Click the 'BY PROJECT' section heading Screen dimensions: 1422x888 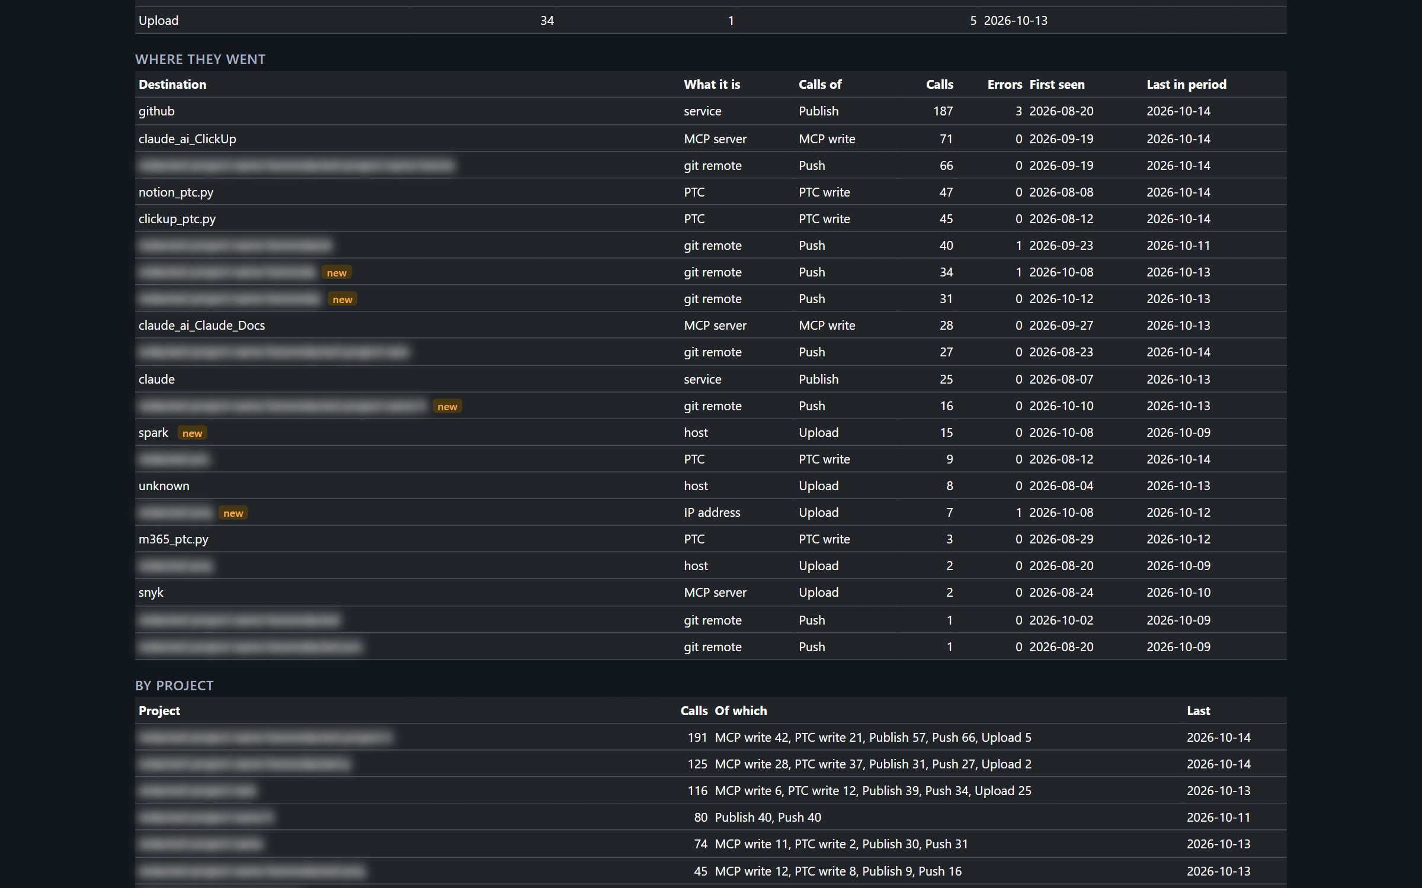coord(174,686)
